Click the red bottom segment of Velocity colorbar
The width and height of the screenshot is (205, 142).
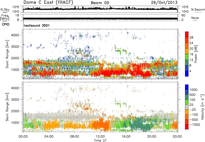tap(187, 127)
